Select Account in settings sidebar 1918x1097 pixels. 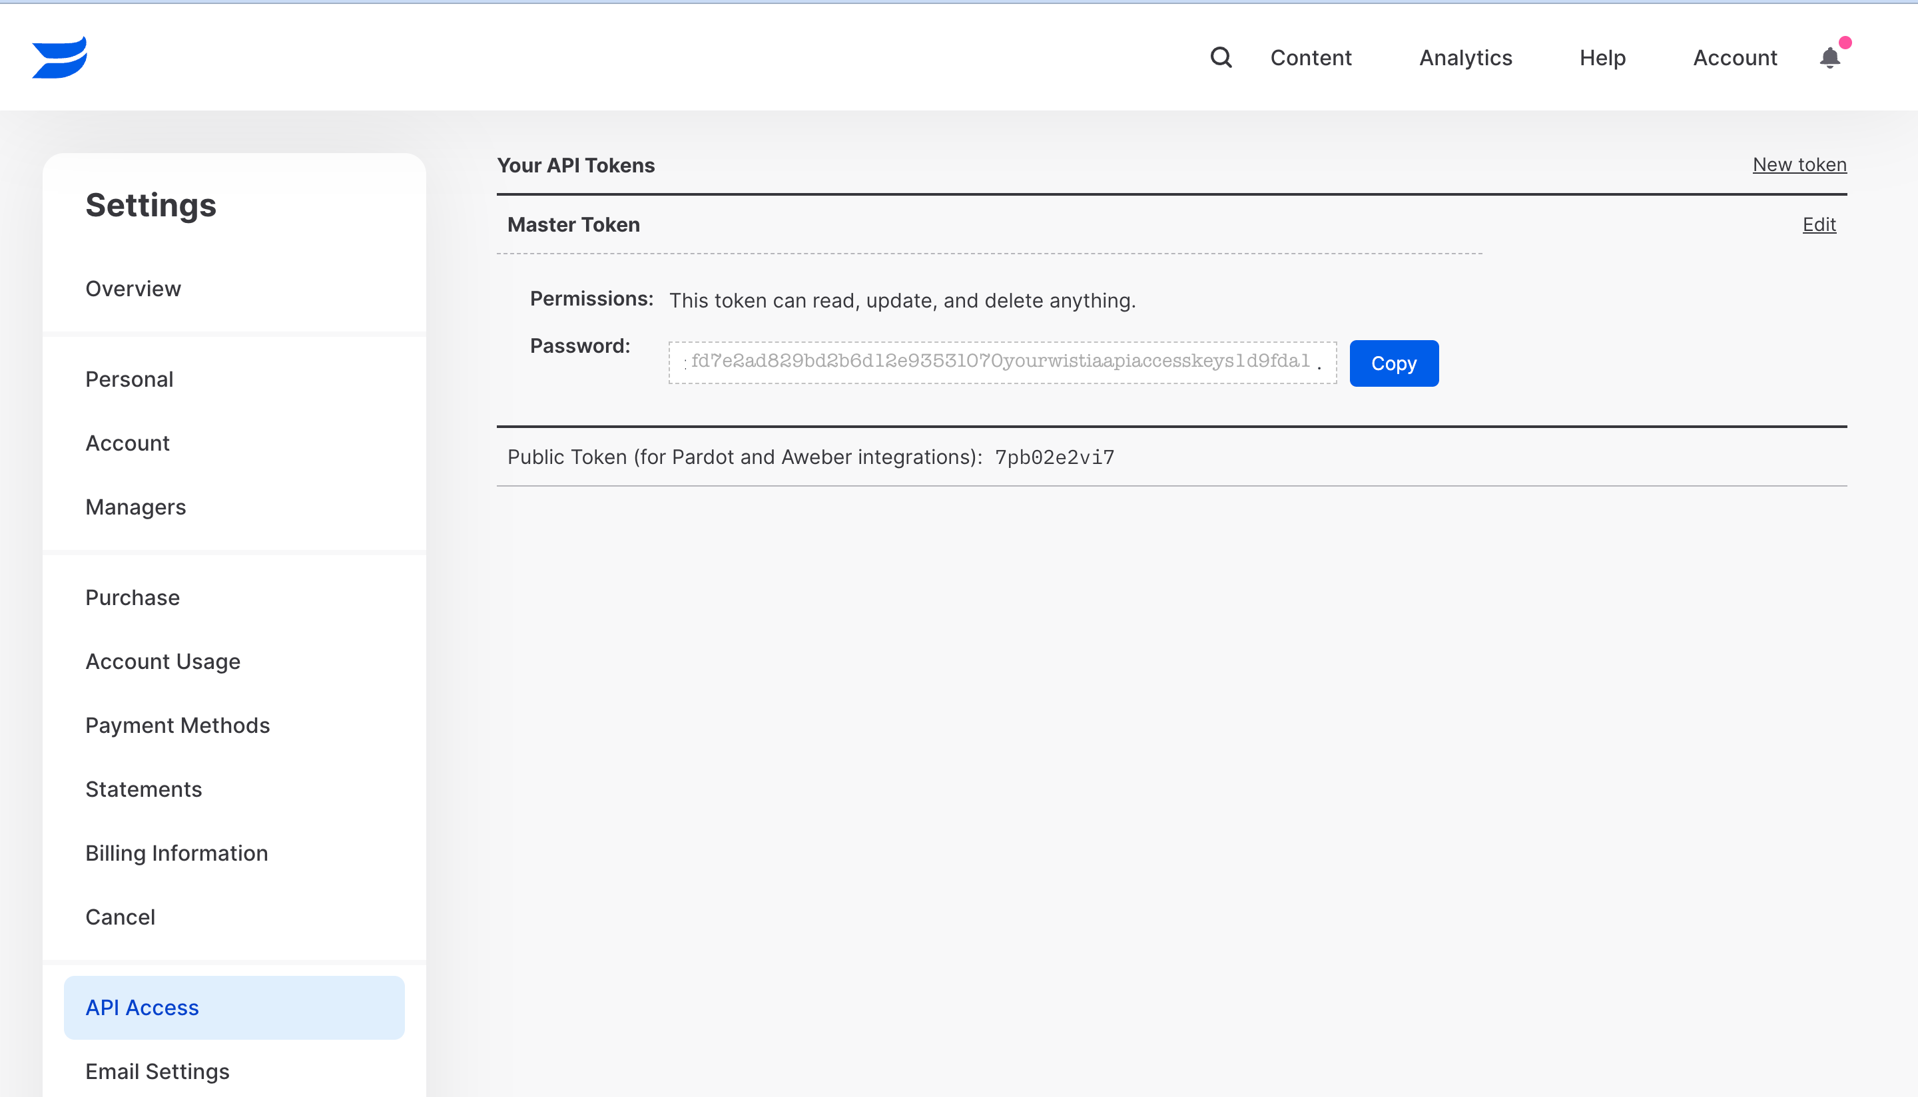(x=127, y=443)
